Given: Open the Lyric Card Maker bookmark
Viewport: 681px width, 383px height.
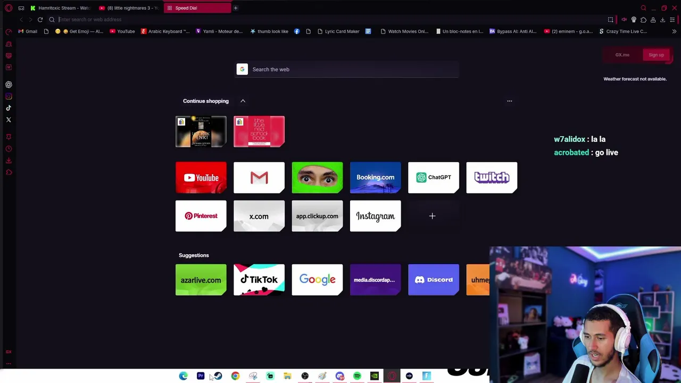Looking at the screenshot, I should [x=338, y=31].
